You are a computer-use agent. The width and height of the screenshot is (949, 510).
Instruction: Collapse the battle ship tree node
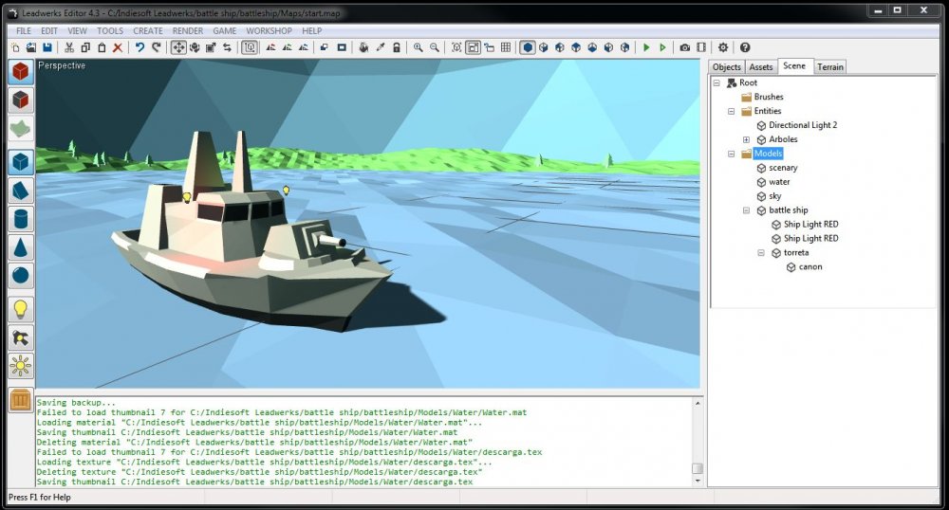click(746, 210)
